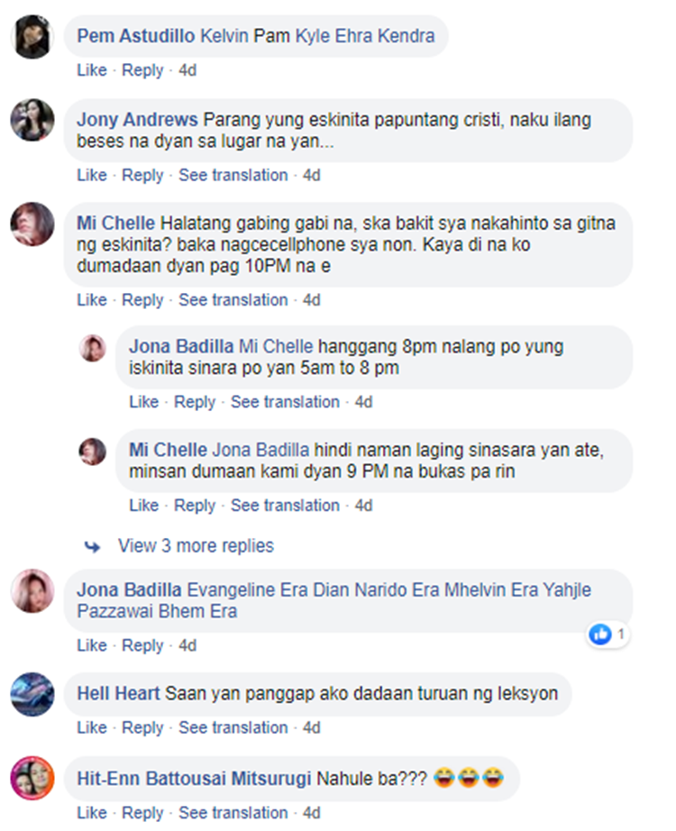Open Mi Chelle mention in Jona Badilla's reply
676x831 pixels.
pos(276,347)
